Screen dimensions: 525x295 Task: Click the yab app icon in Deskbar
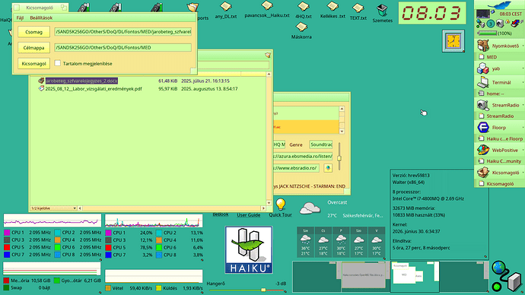pos(483,68)
